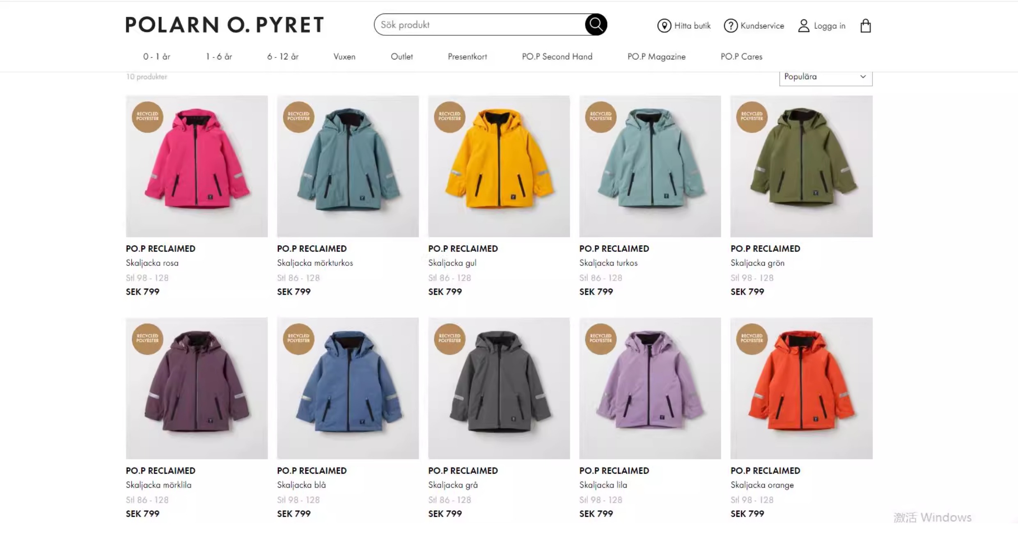Click the Hitta butik location pin icon

tap(664, 25)
